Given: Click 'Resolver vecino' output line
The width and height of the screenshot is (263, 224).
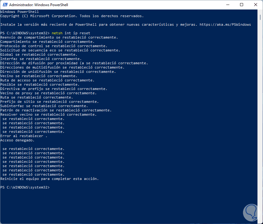Looking at the screenshot, I should click(x=48, y=114).
